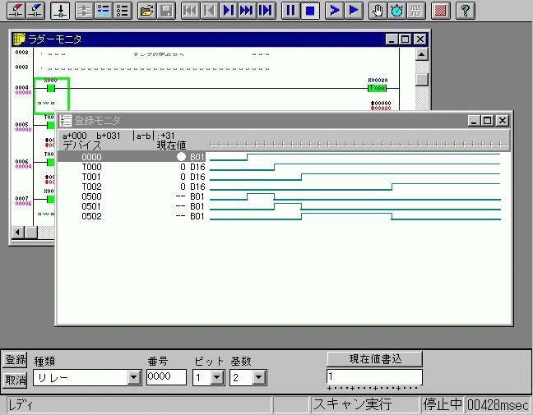533x415 pixels.
Task: Select the X000 contact in ladder diagram
Action: pyautogui.click(x=51, y=88)
